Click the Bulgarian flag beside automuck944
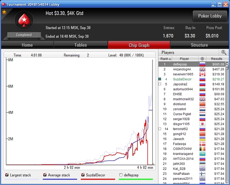The height and width of the screenshot is (185, 230). click(202, 89)
